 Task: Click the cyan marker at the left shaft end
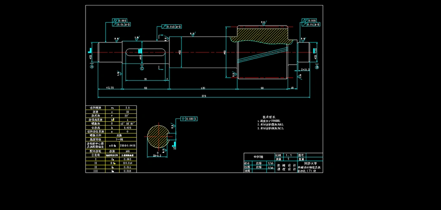[x=90, y=51]
